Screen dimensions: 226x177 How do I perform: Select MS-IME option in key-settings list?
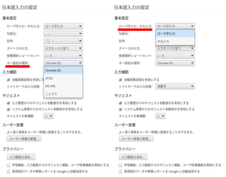[63, 86]
